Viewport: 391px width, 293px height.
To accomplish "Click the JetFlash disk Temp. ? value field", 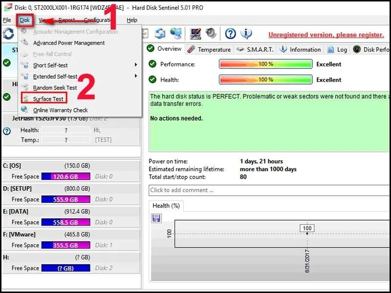I will (66, 140).
